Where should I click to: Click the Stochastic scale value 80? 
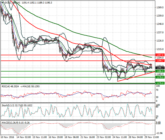(x=157, y=107)
